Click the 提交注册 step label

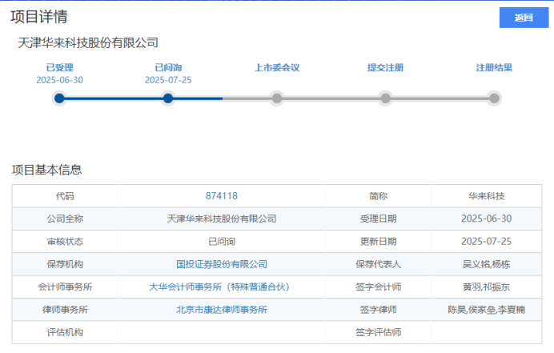[385, 68]
